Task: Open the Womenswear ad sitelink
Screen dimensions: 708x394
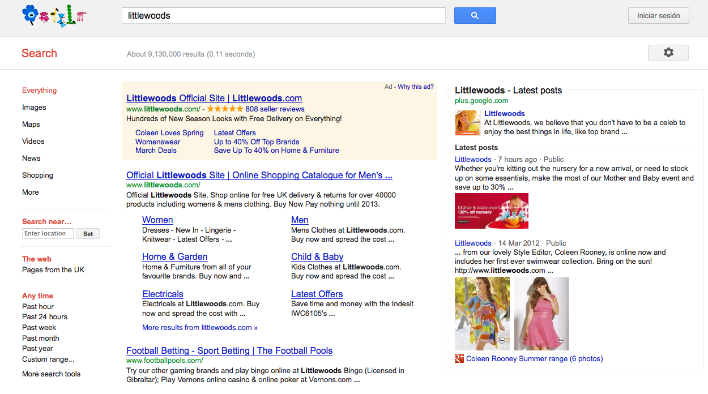Action: 158,142
